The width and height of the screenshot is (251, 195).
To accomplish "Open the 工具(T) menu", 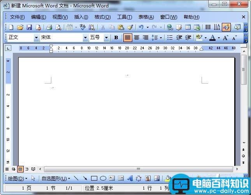I will [x=125, y=17].
